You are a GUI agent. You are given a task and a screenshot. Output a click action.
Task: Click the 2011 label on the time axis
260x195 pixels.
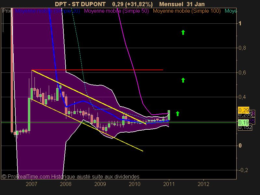tap(169, 184)
